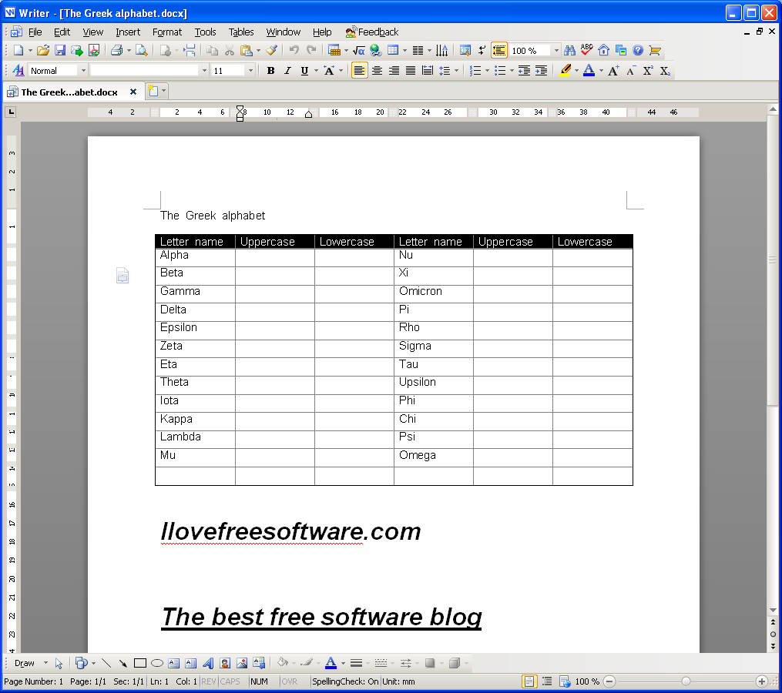
Task: Close The Greek alphabet document tab
Action: point(133,92)
